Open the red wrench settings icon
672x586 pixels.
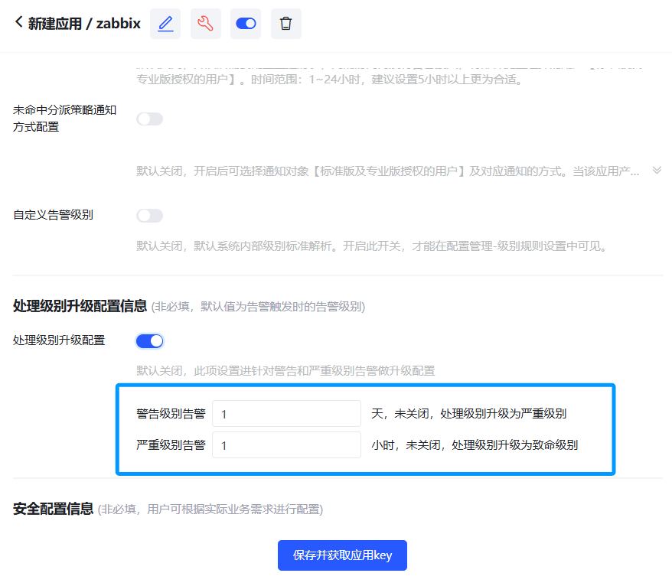[205, 24]
